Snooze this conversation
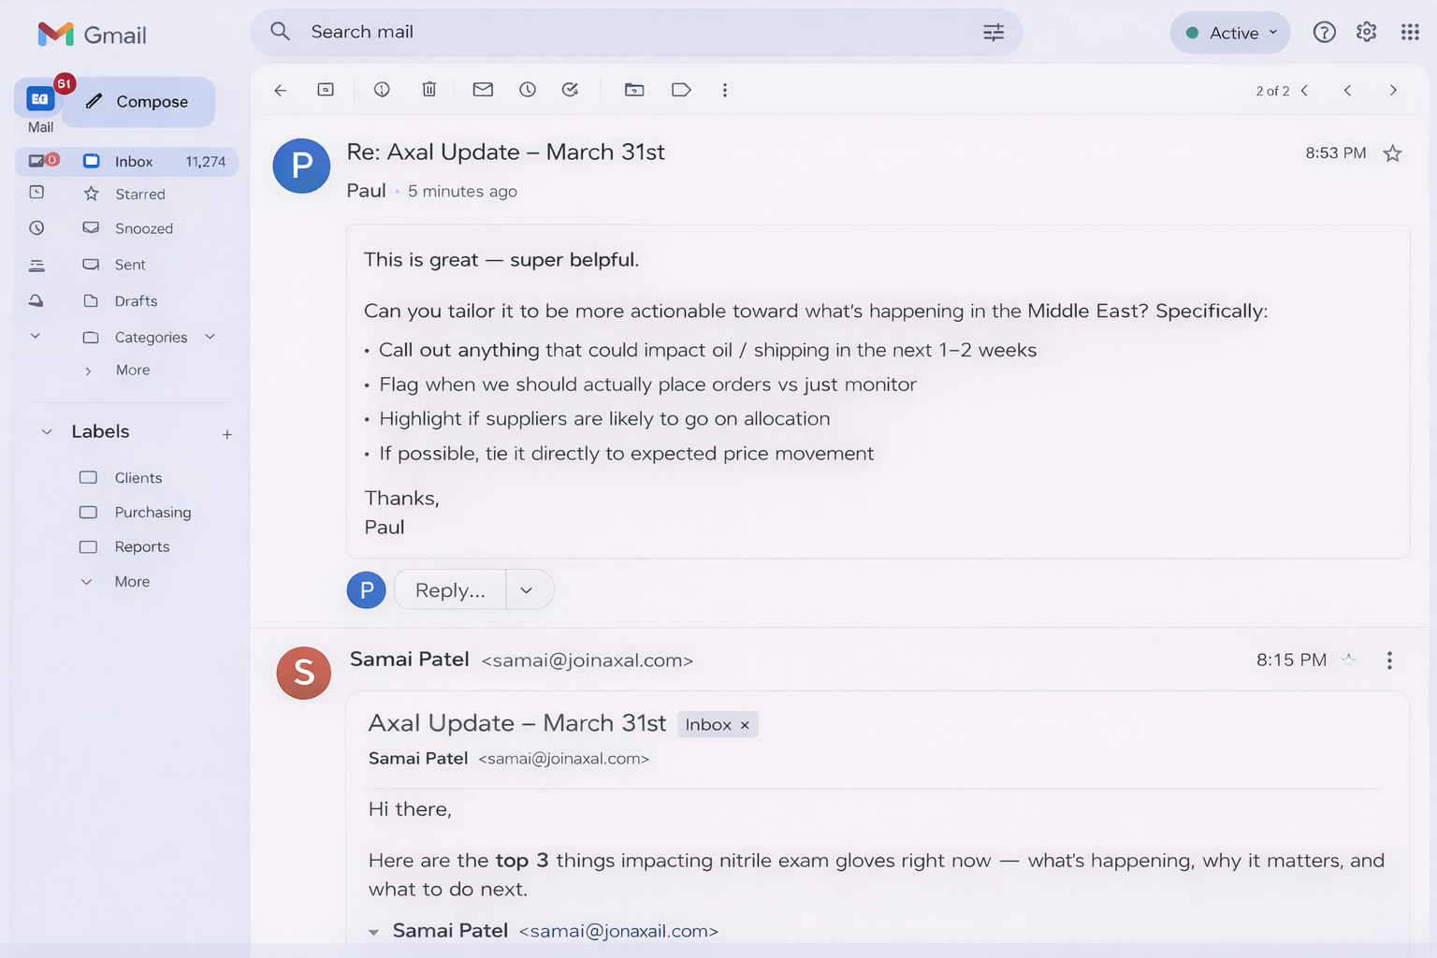 coord(528,89)
